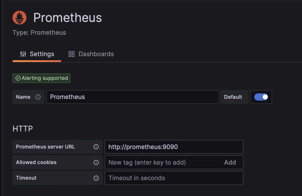
Task: Click the info icon next to Name
Action: (x=38, y=97)
